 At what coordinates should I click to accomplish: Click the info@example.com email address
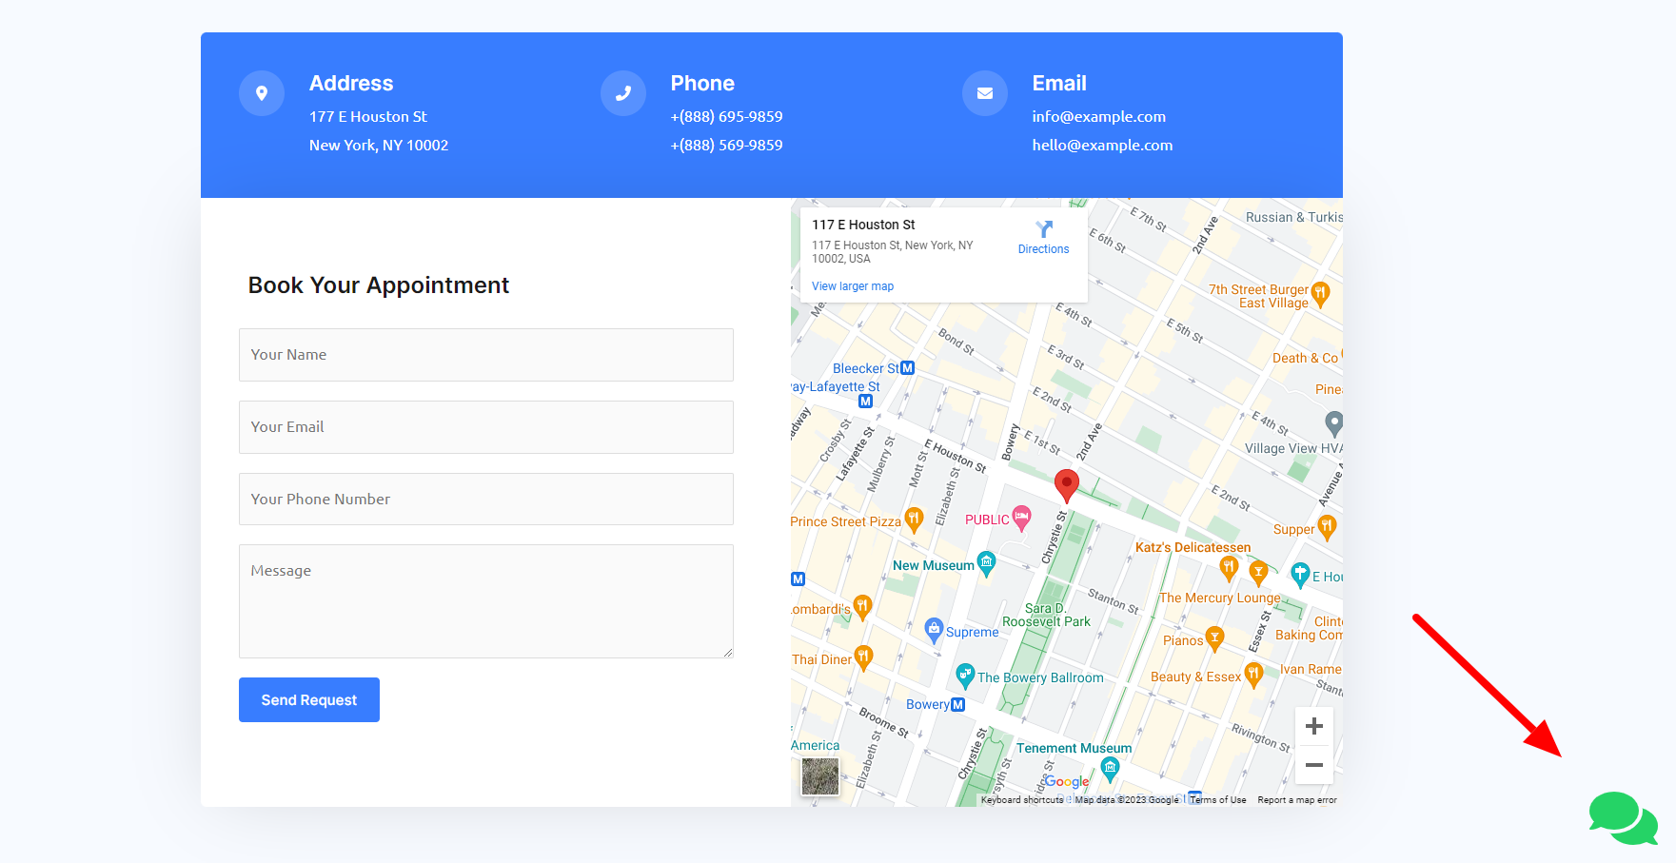click(x=1099, y=117)
